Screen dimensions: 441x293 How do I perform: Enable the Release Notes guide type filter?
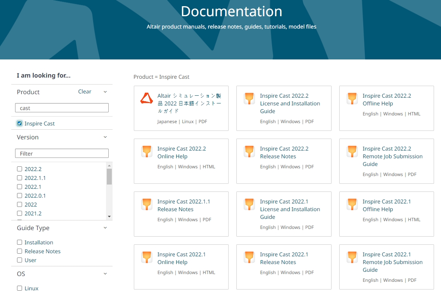point(20,251)
